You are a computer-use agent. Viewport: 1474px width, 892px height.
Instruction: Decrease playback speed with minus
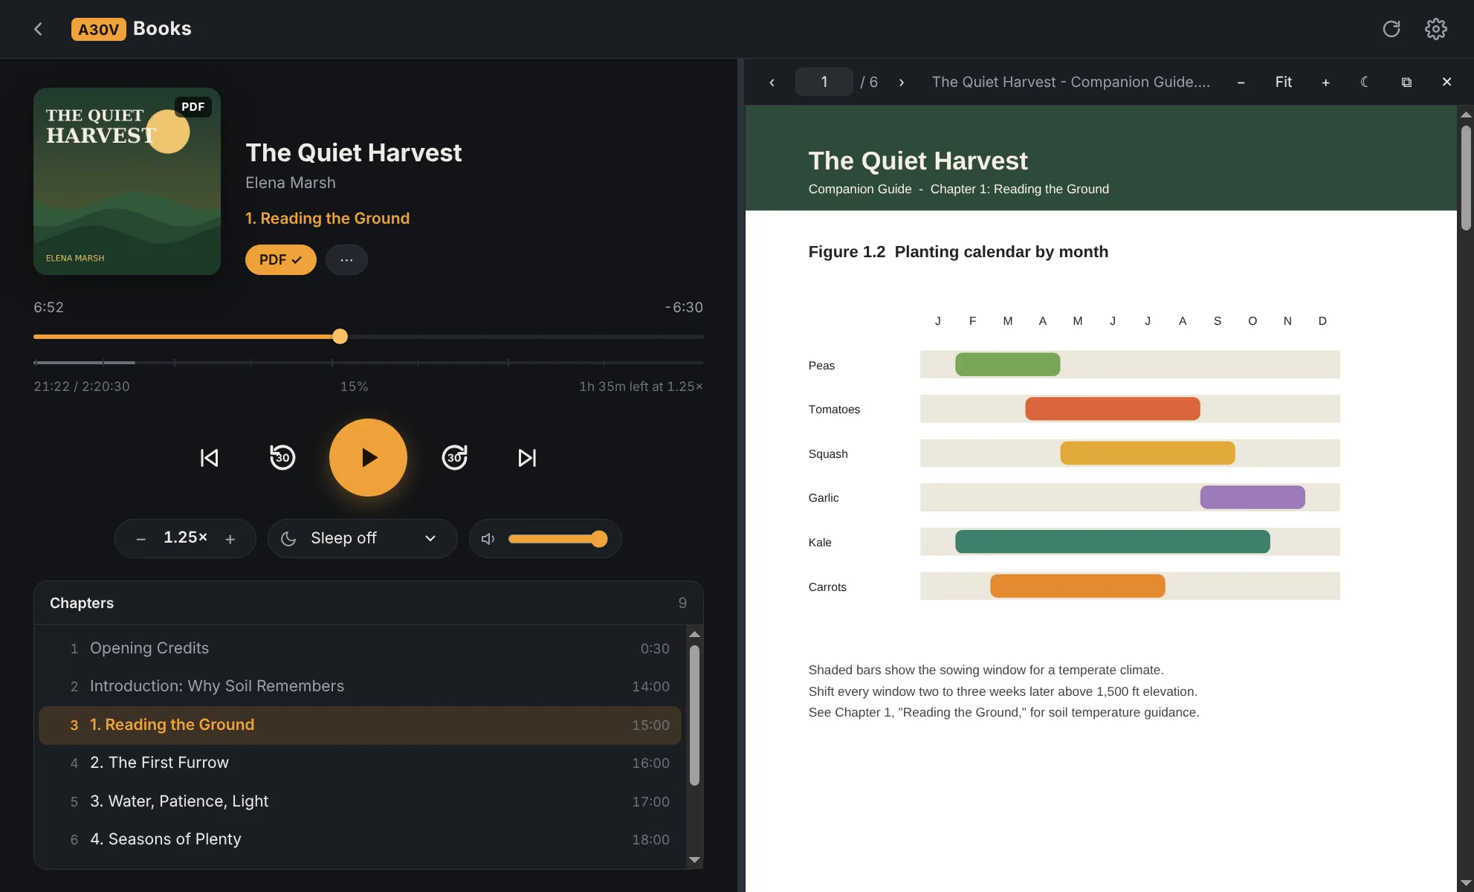click(x=140, y=539)
